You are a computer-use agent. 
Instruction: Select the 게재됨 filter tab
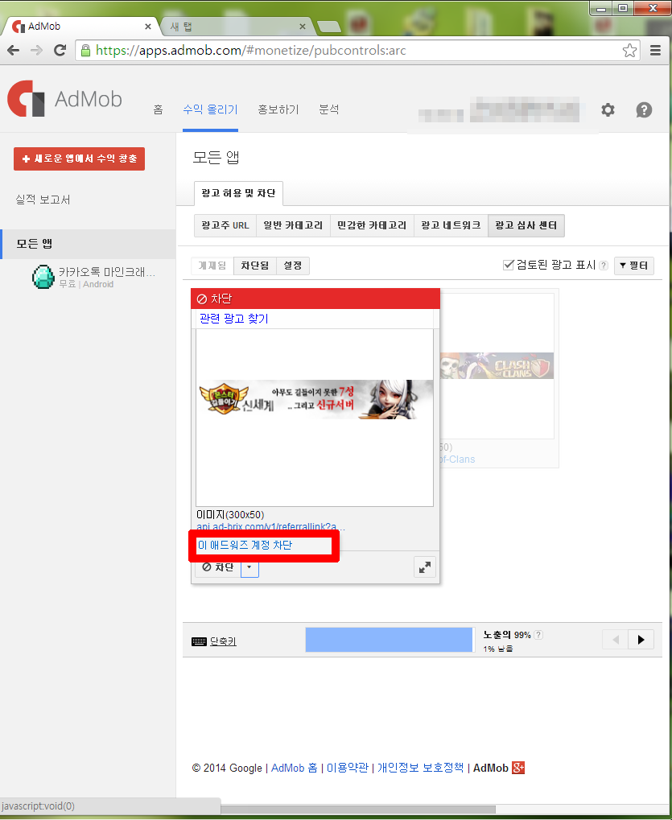click(x=212, y=266)
